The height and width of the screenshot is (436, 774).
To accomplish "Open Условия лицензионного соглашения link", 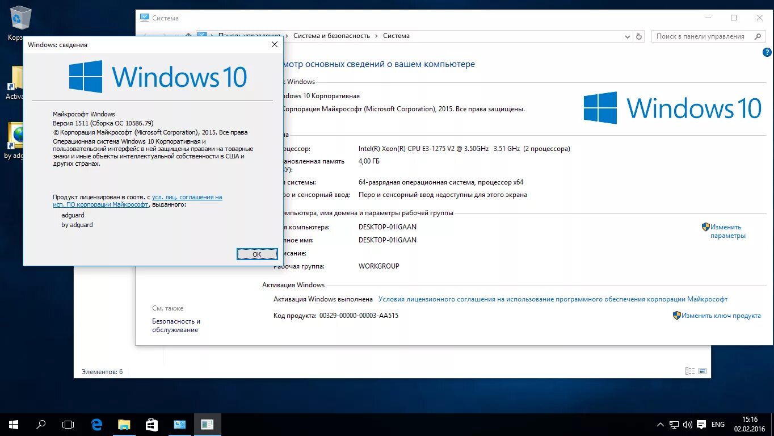I will (x=553, y=299).
